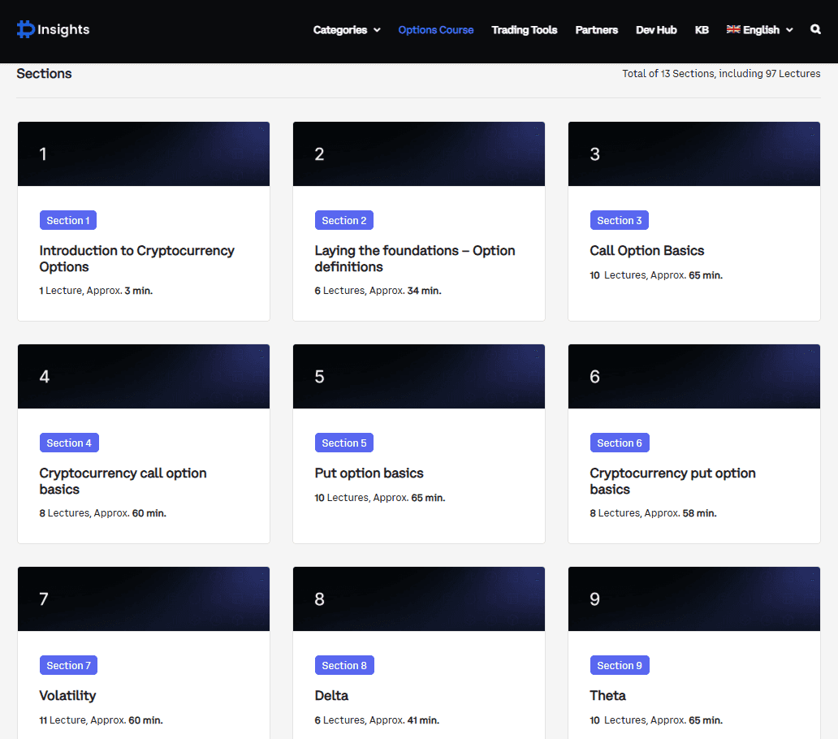The image size is (838, 739).
Task: Open Laying the foundations – Option definitions
Action: click(x=415, y=258)
